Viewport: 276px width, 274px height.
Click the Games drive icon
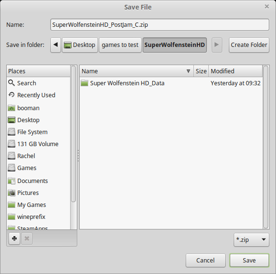(12, 168)
